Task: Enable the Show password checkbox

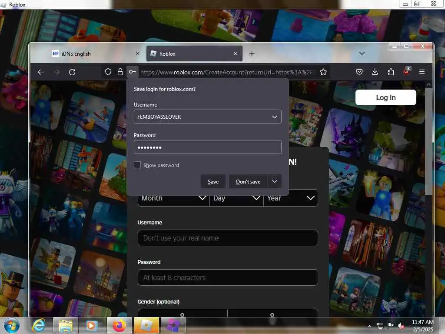Action: [x=137, y=165]
